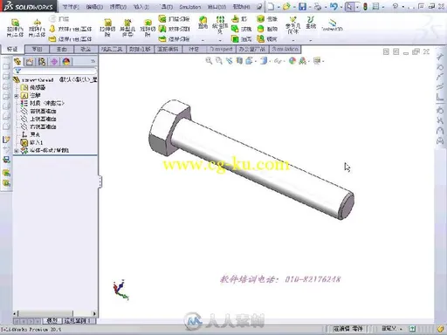Open the New document dropdown arrow
The width and height of the screenshot is (447, 335).
pos(279,7)
